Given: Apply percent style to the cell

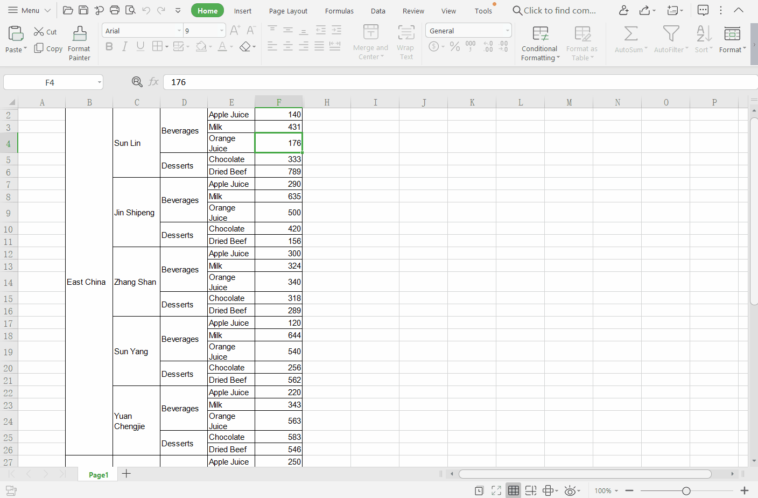Looking at the screenshot, I should pyautogui.click(x=455, y=46).
